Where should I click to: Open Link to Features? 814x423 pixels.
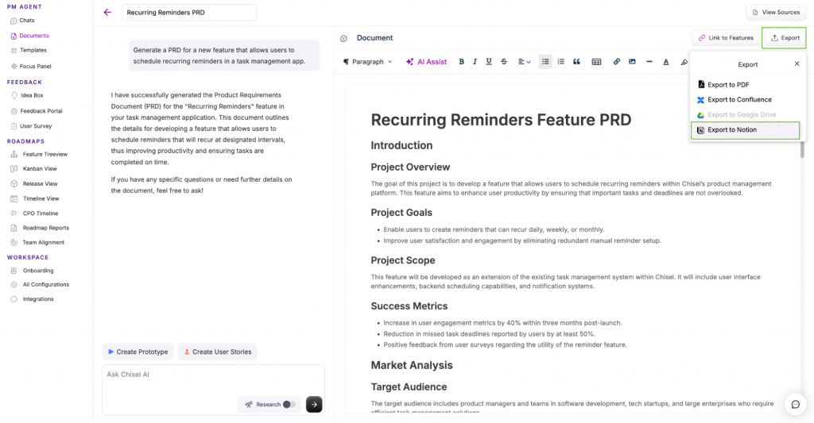click(x=725, y=37)
